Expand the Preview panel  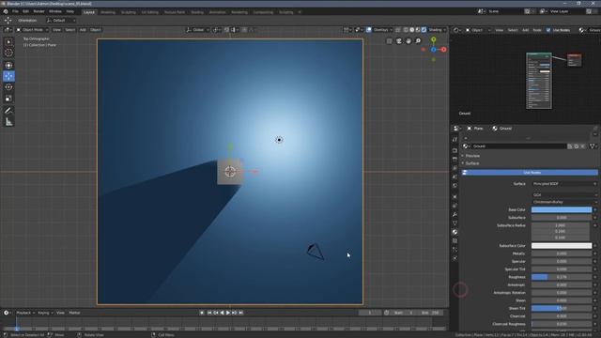472,156
